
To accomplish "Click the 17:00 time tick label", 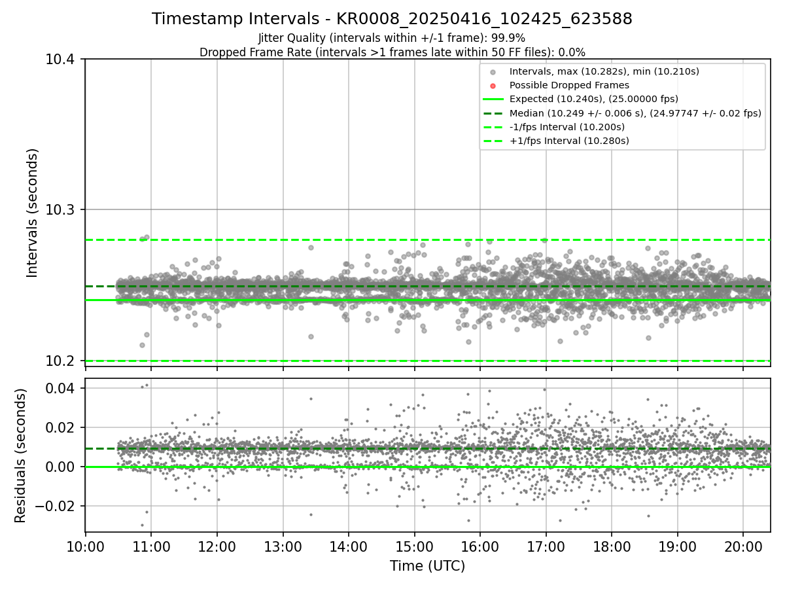I will pos(546,546).
